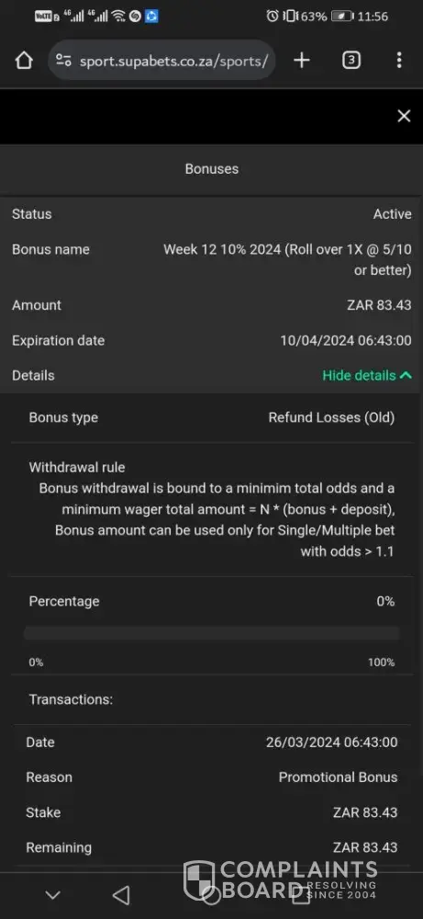423x919 pixels.
Task: Tap the expiration date 10/04/2024 value
Action: tap(346, 341)
